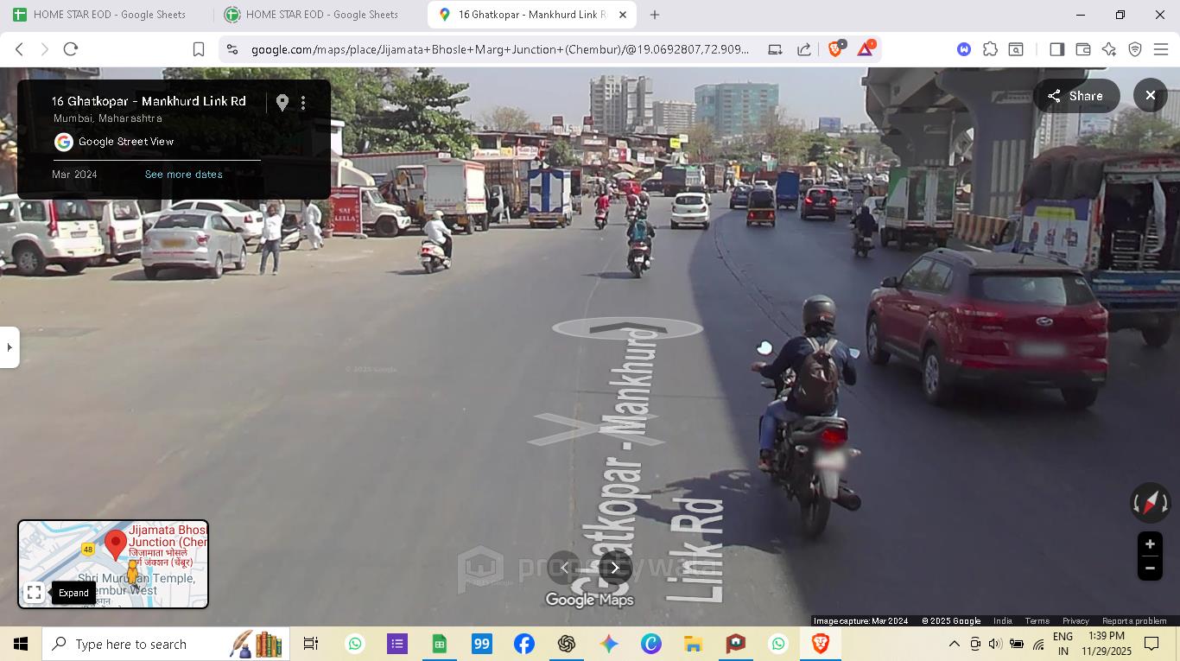Click the Google Maps URL address bar
The width and height of the screenshot is (1180, 661).
[x=499, y=49]
